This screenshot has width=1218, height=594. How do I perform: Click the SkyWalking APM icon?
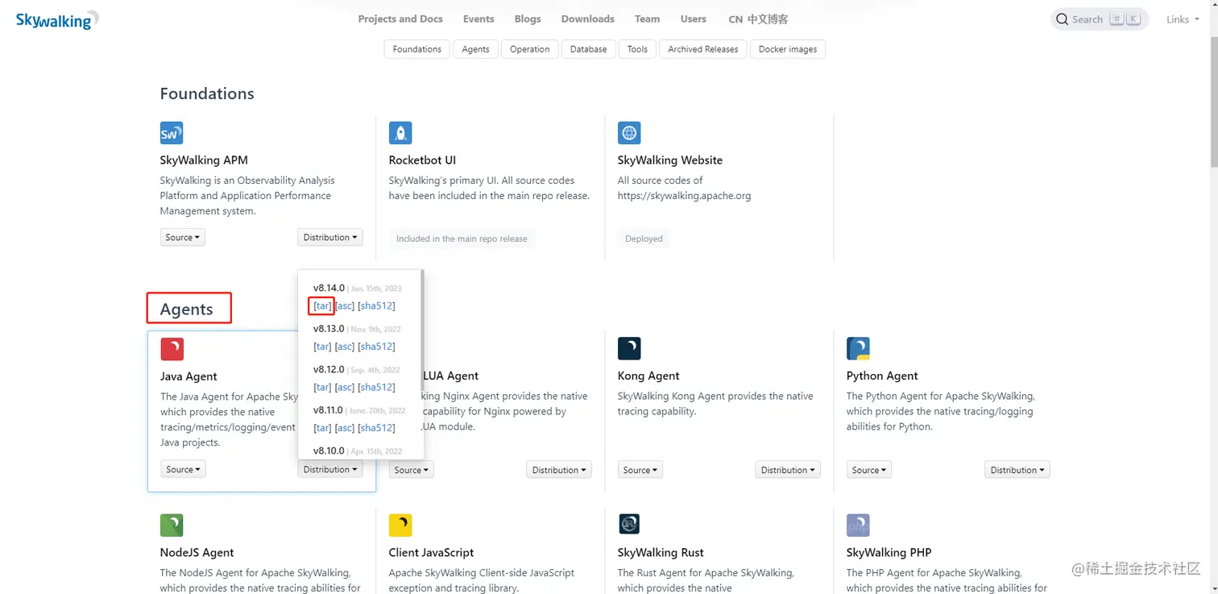[x=172, y=133]
